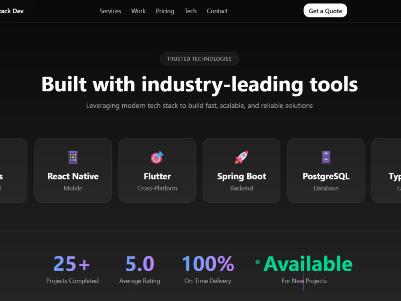Click the Average Rating label
This screenshot has width=401, height=301.
tap(140, 281)
